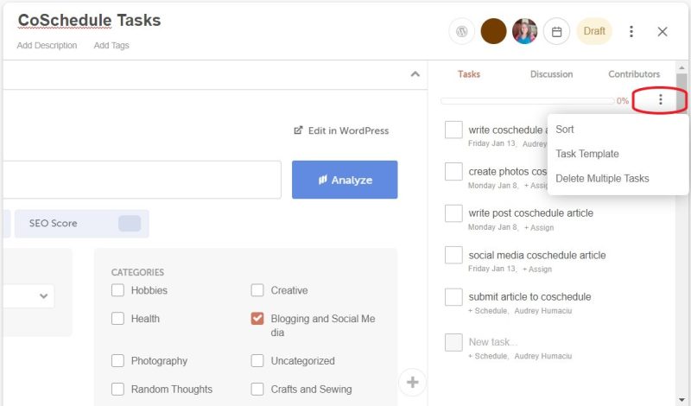Open the header three-dot options menu

631,31
